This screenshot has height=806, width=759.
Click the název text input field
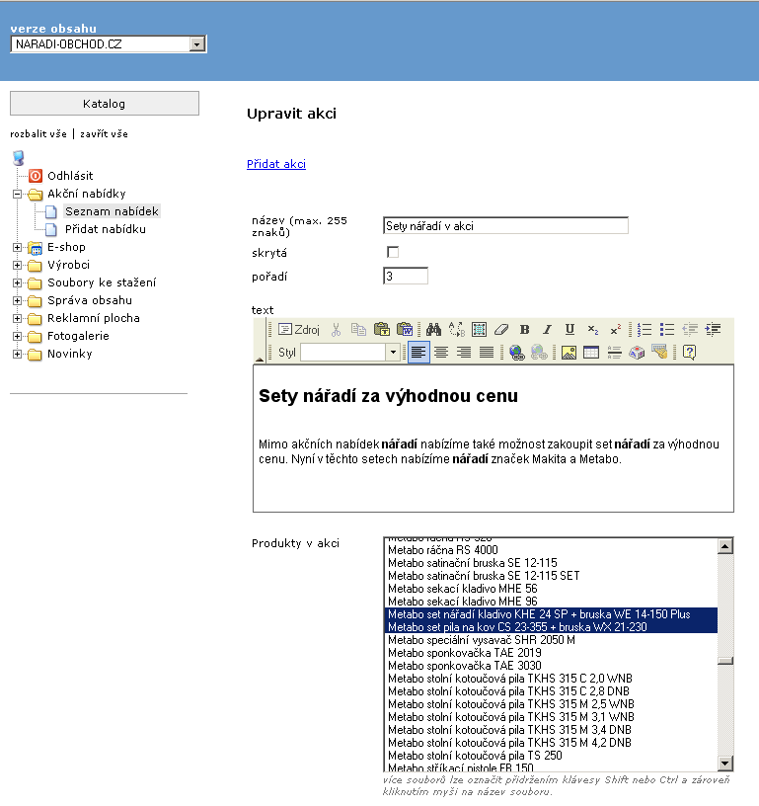click(x=505, y=225)
